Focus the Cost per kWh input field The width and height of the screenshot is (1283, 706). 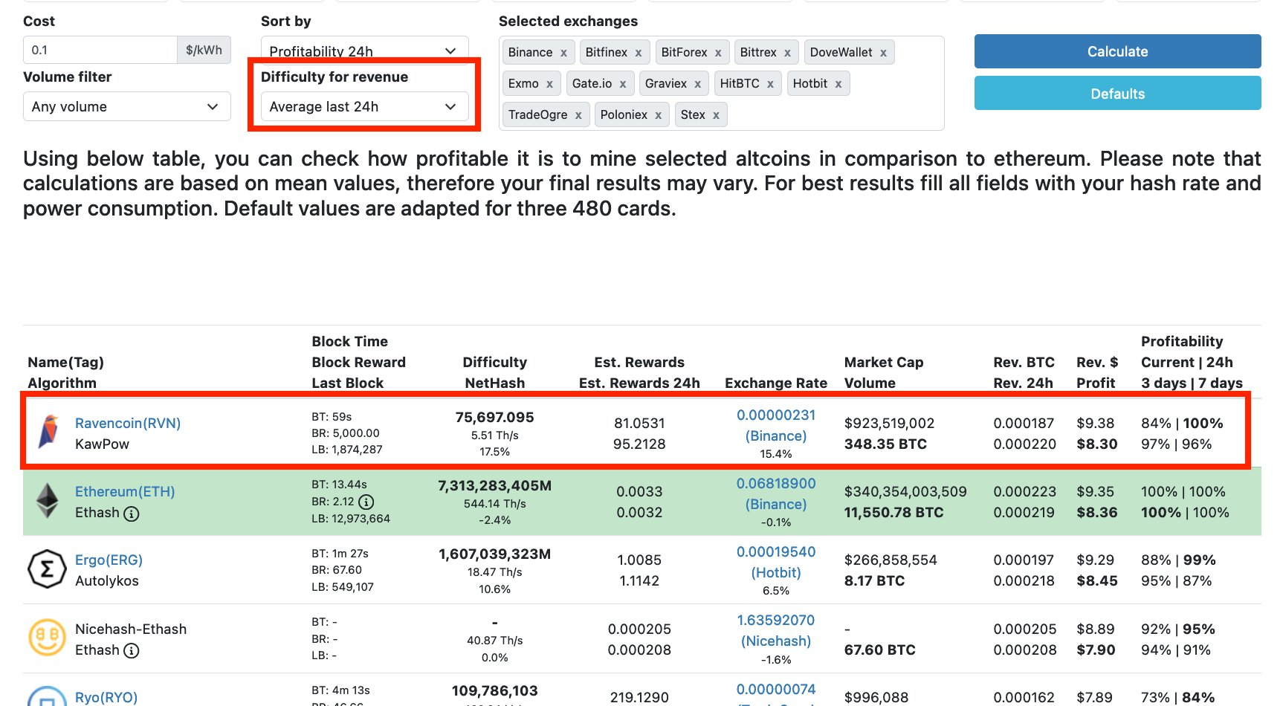[x=100, y=50]
